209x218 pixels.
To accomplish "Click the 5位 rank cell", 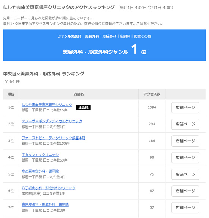I will [x=11, y=174].
